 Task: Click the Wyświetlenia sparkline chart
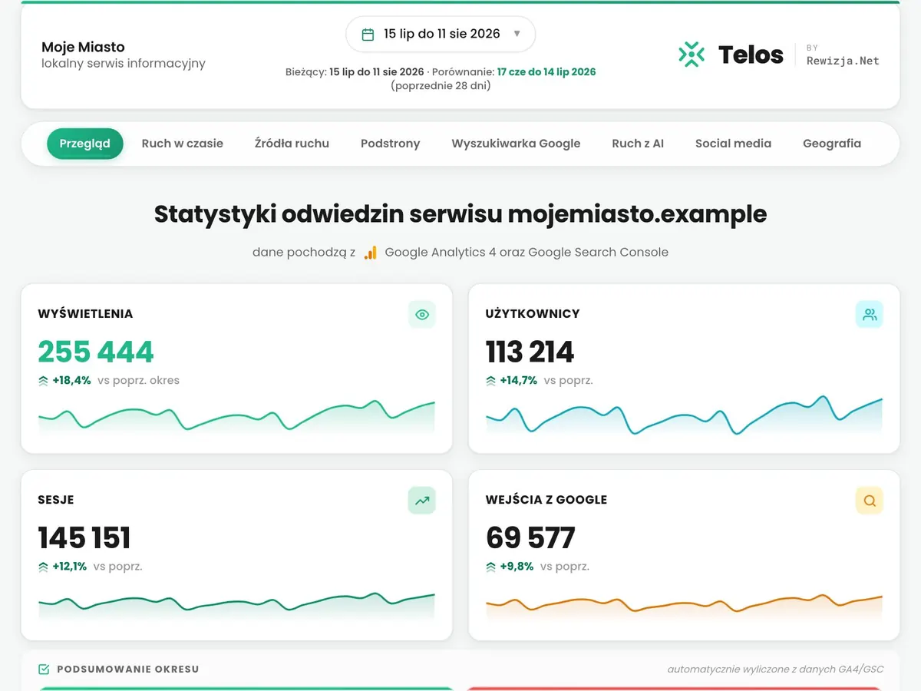236,418
